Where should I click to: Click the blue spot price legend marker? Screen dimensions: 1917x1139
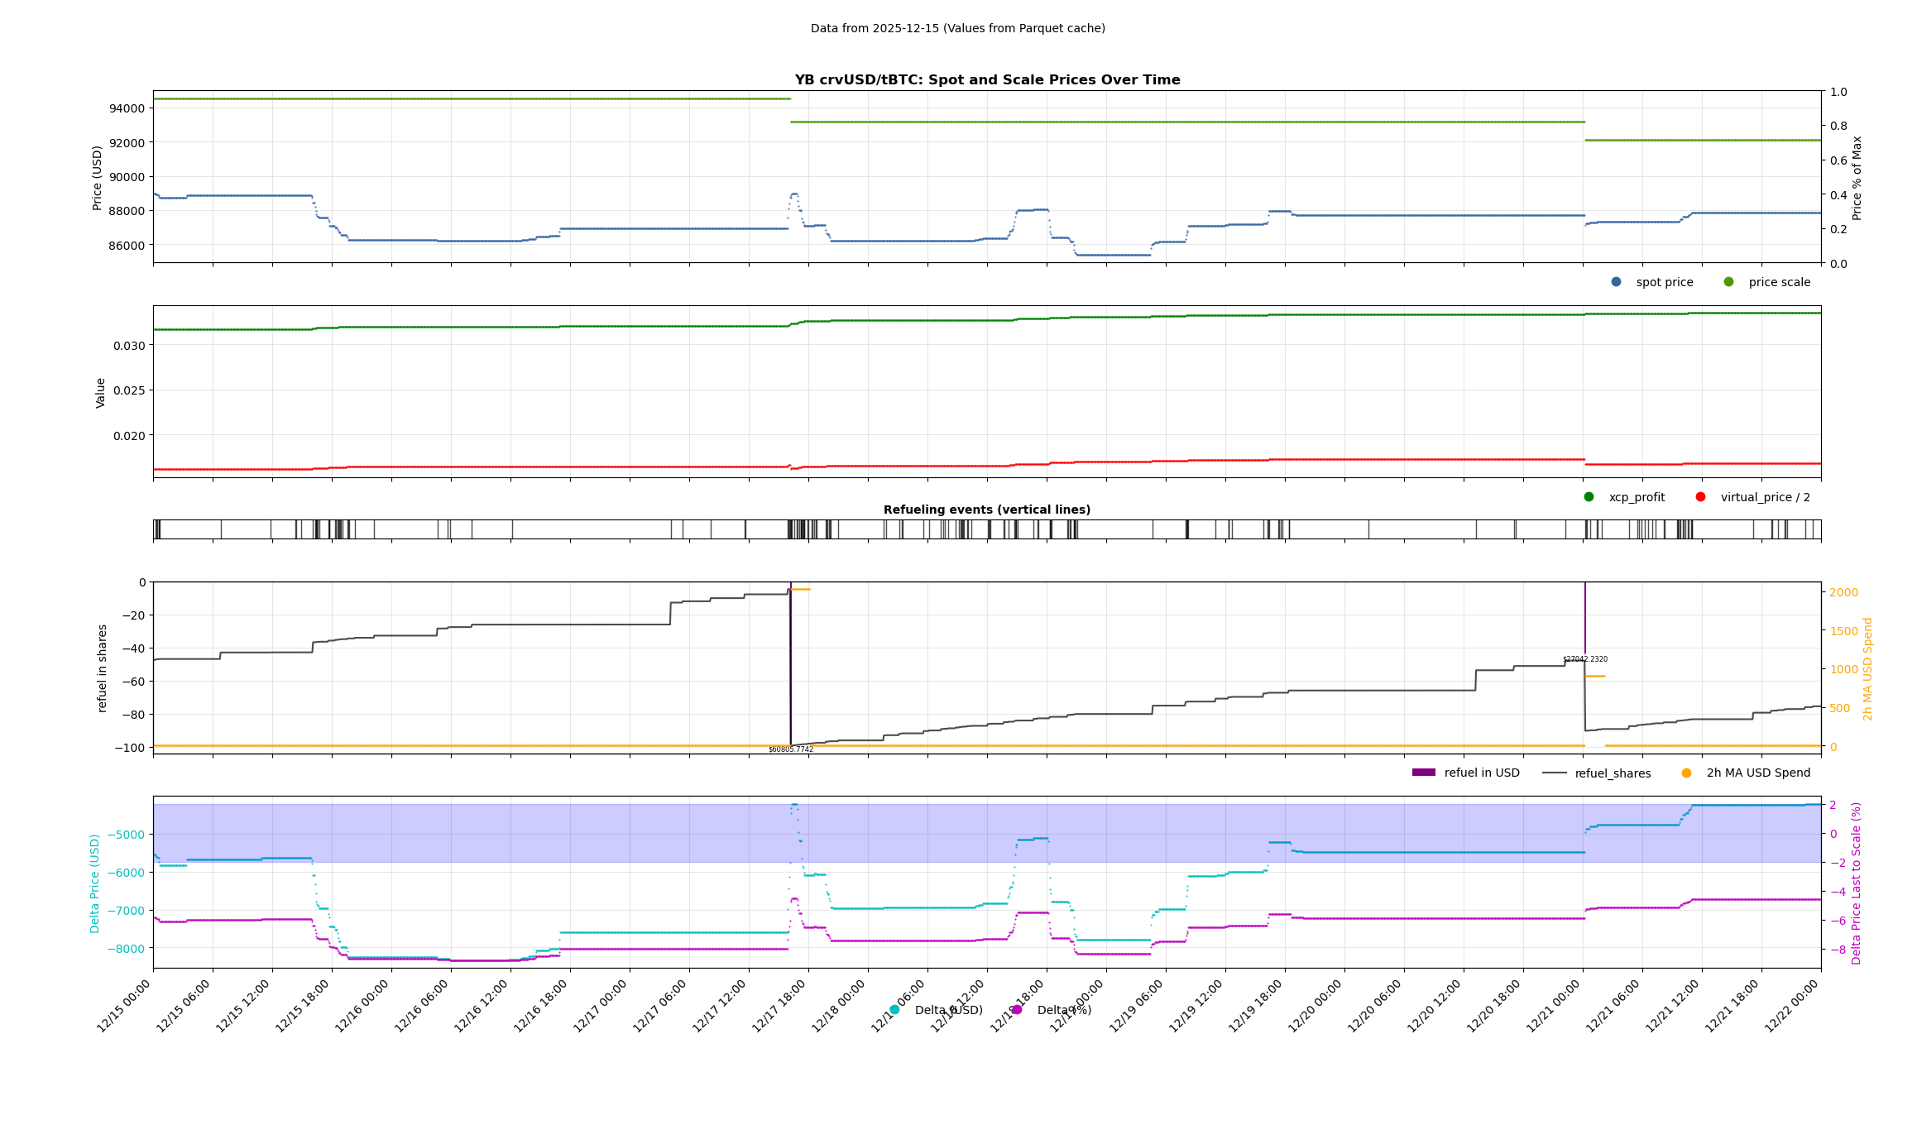click(x=1616, y=282)
